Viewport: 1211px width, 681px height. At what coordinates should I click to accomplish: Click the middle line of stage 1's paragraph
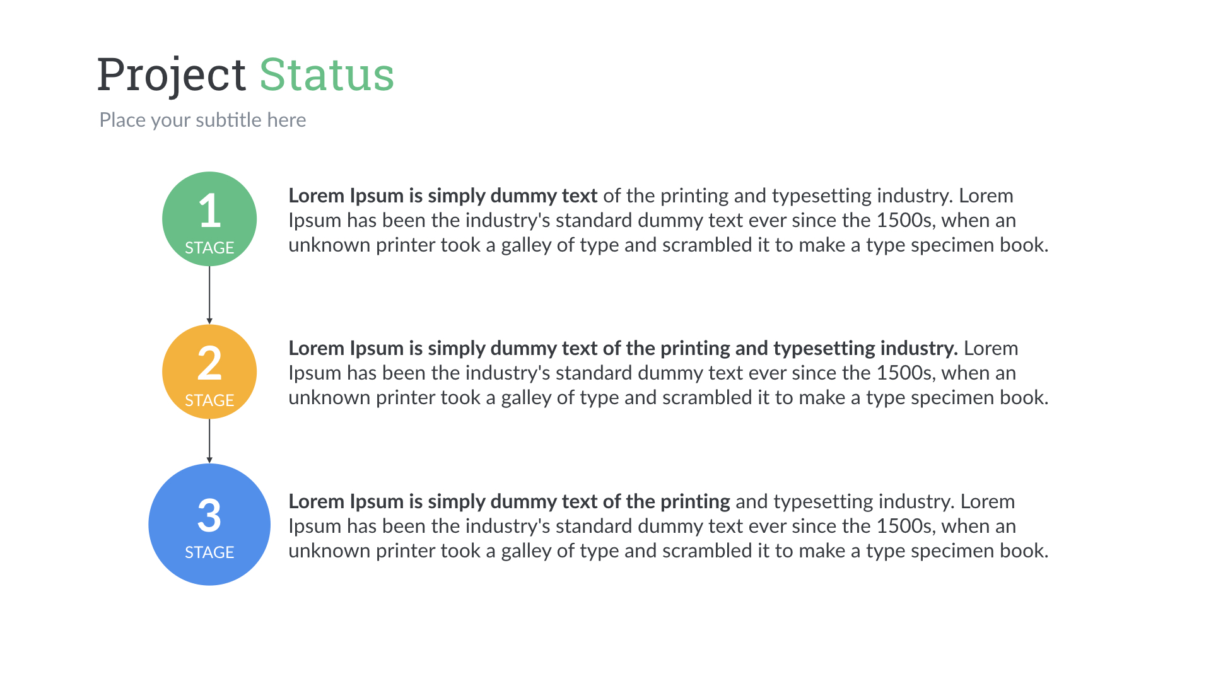(652, 220)
